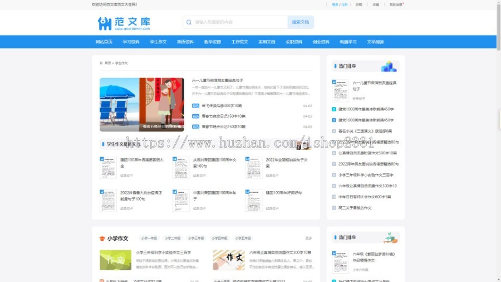This screenshot has width=501, height=282.
Task: Open document icon for 中国共青团建团100周年句子
Action: pos(180,200)
